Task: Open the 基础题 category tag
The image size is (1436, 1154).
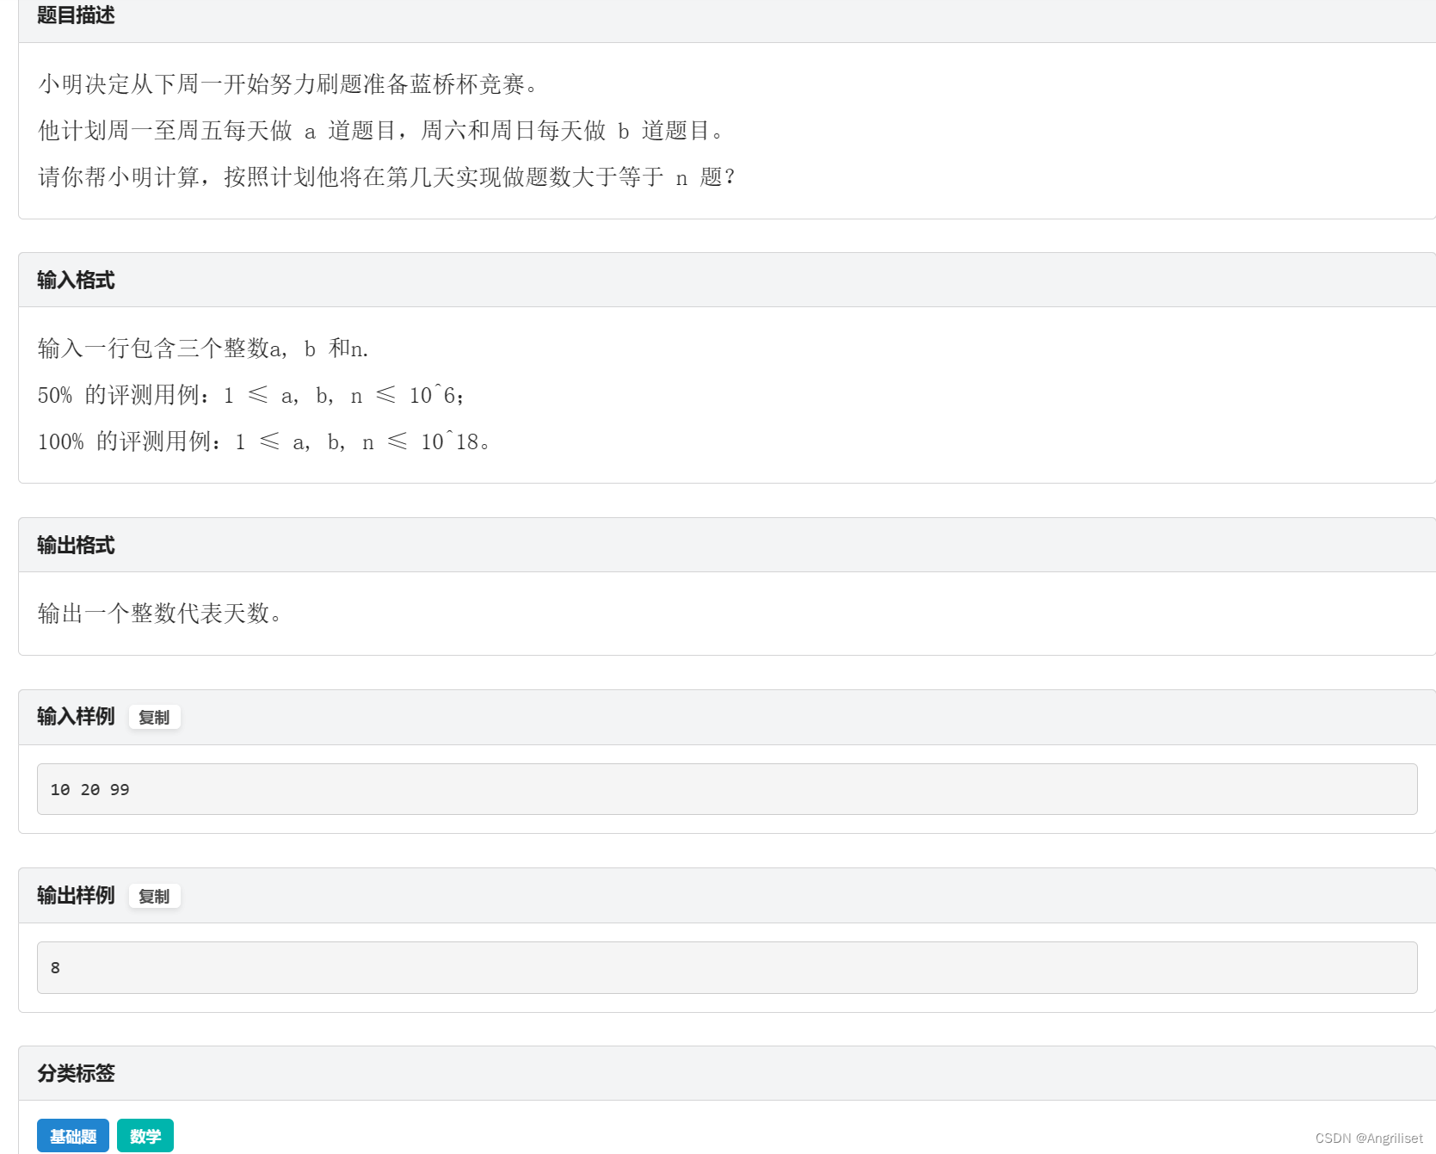Action: click(x=73, y=1136)
